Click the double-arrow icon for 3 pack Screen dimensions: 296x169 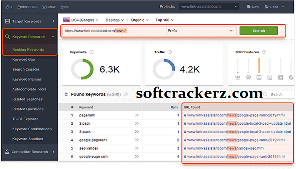[137, 123]
